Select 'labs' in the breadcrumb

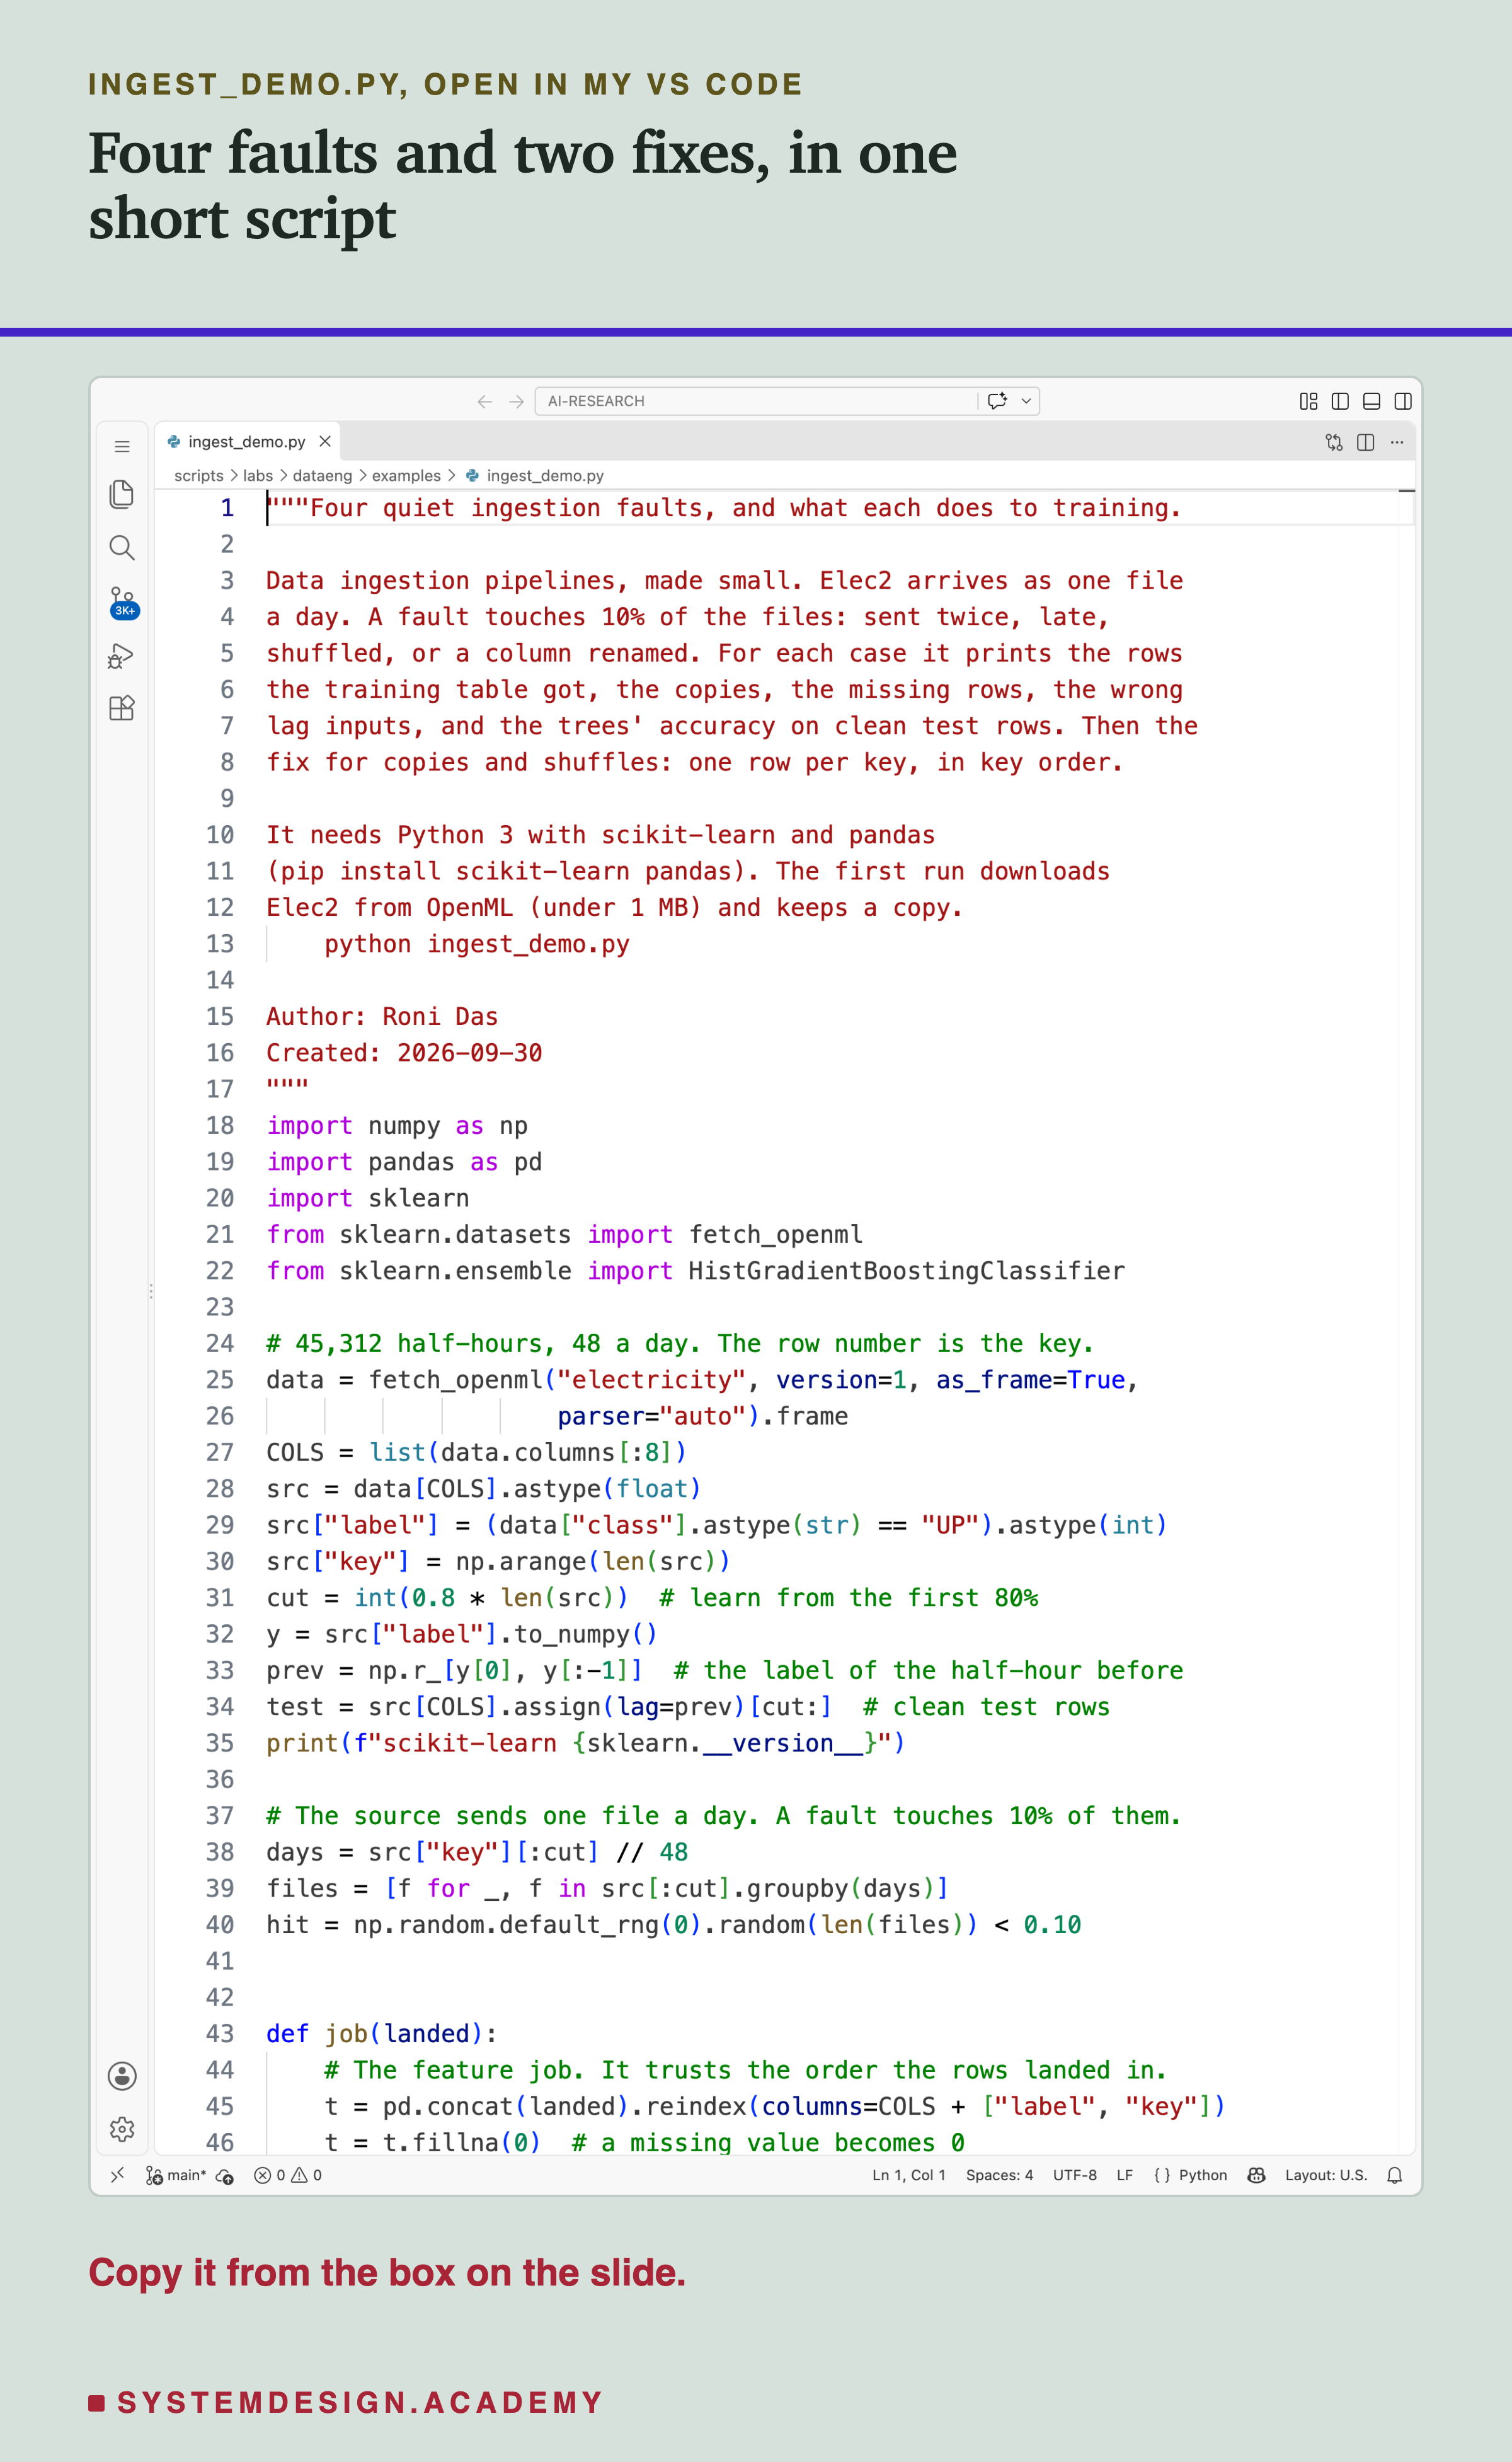(258, 476)
